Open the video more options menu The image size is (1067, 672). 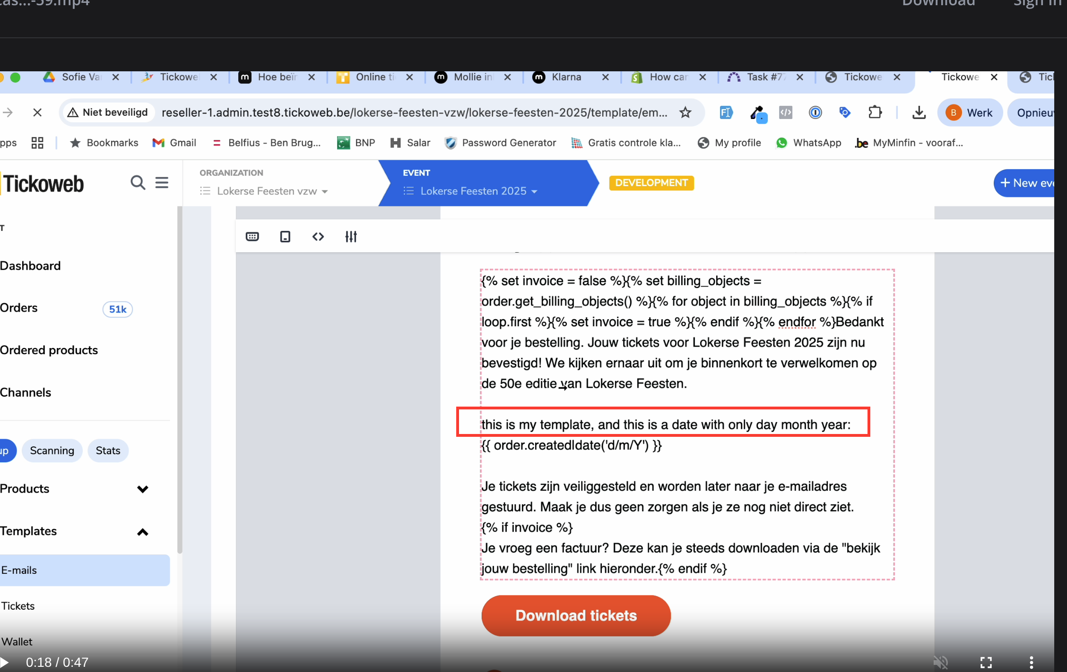[x=1031, y=662]
